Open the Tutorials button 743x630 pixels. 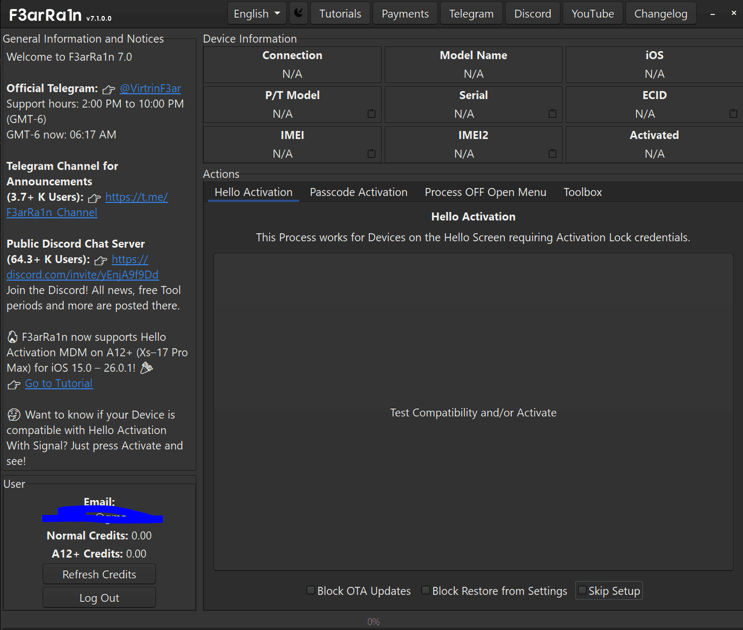[340, 13]
